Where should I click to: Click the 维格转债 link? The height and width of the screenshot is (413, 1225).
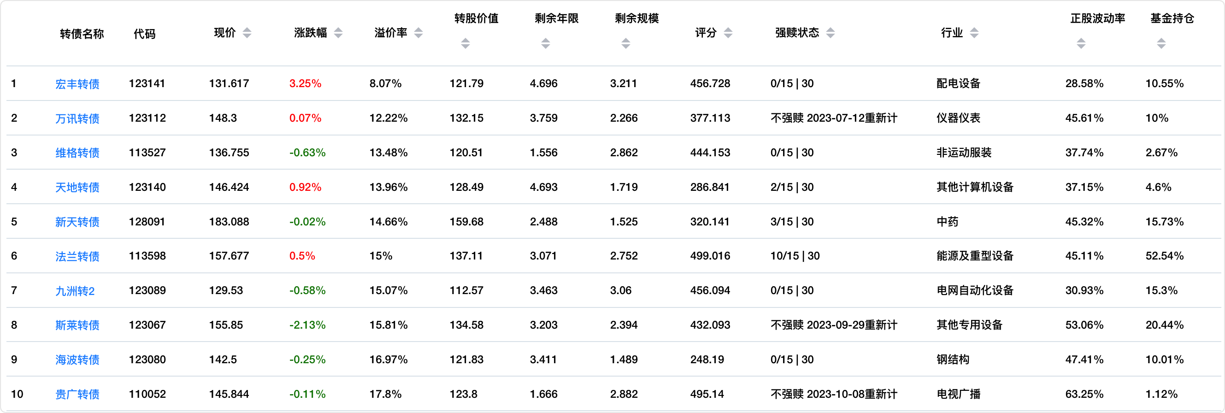pyautogui.click(x=77, y=153)
